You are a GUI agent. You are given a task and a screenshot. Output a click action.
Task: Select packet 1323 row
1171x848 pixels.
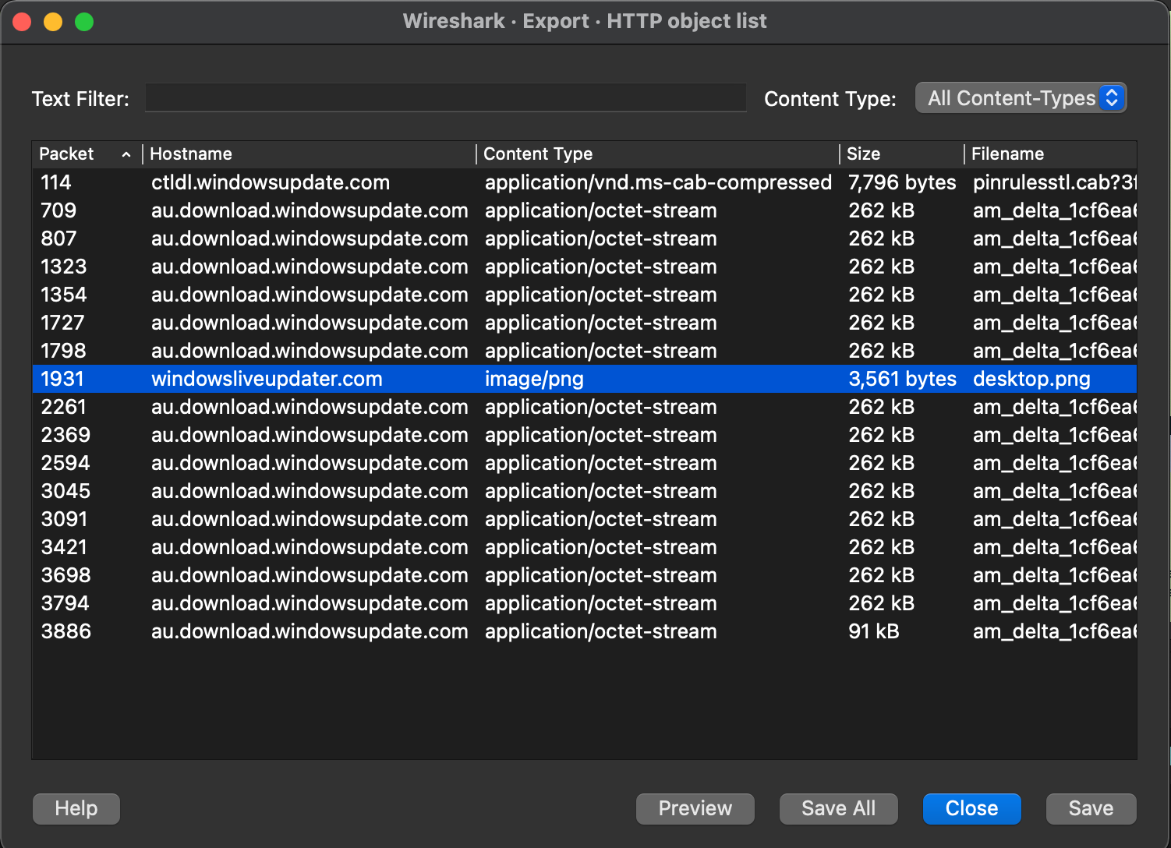coord(585,267)
